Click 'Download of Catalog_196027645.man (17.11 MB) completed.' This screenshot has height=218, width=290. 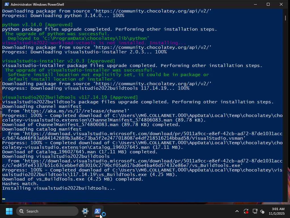(x=80, y=152)
